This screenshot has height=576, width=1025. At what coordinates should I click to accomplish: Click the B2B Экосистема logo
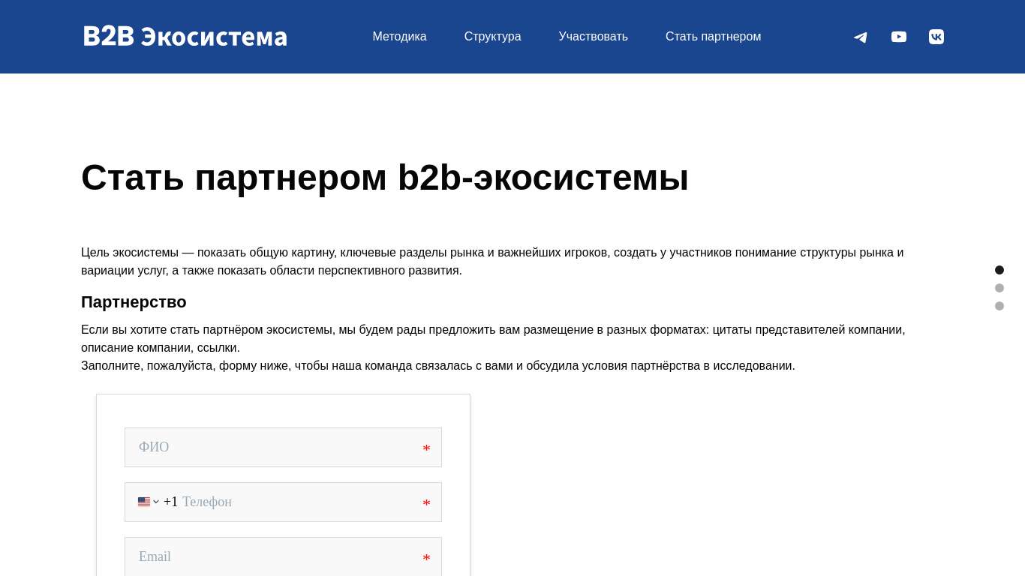tap(185, 36)
